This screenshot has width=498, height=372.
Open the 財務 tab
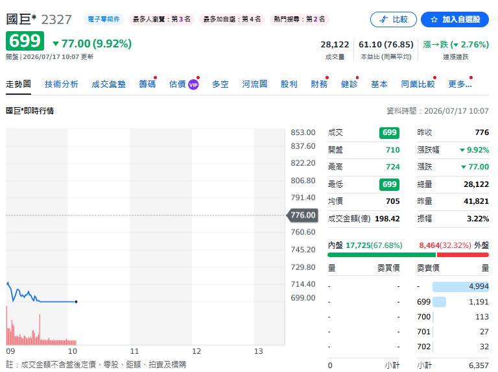[x=319, y=84]
